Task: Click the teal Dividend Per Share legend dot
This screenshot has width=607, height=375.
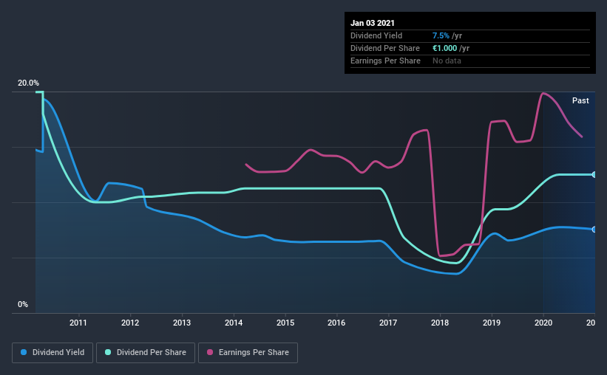Action: 108,352
